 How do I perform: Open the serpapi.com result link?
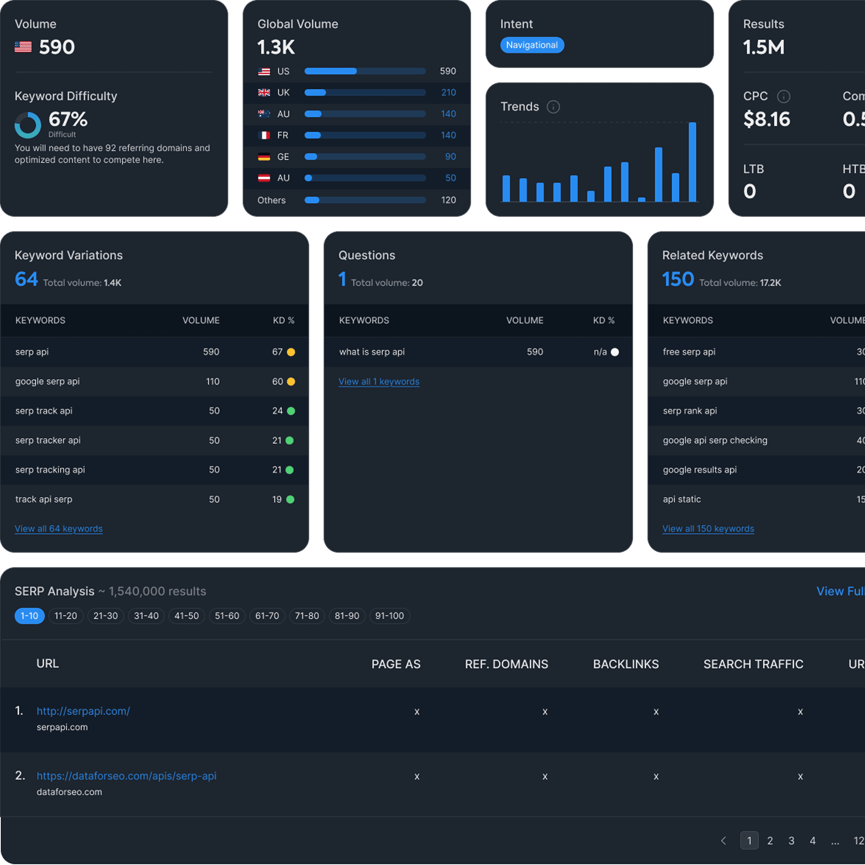point(83,711)
